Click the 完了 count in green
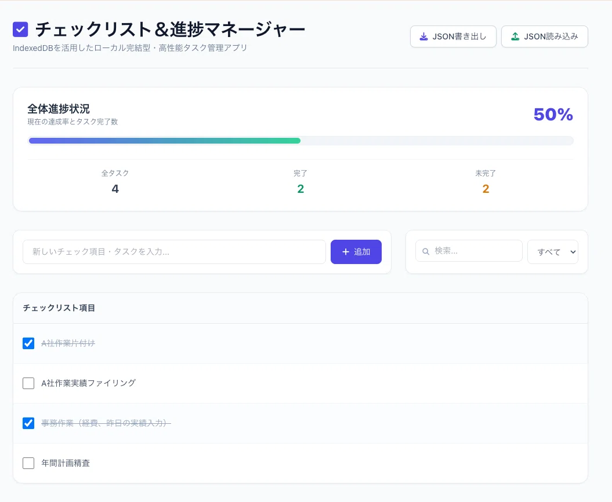The height and width of the screenshot is (502, 612). point(300,189)
